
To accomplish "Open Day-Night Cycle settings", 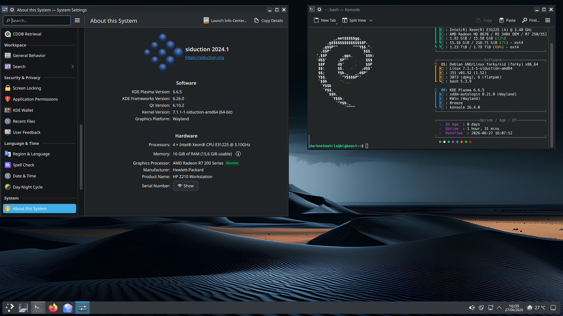I will (40, 187).
